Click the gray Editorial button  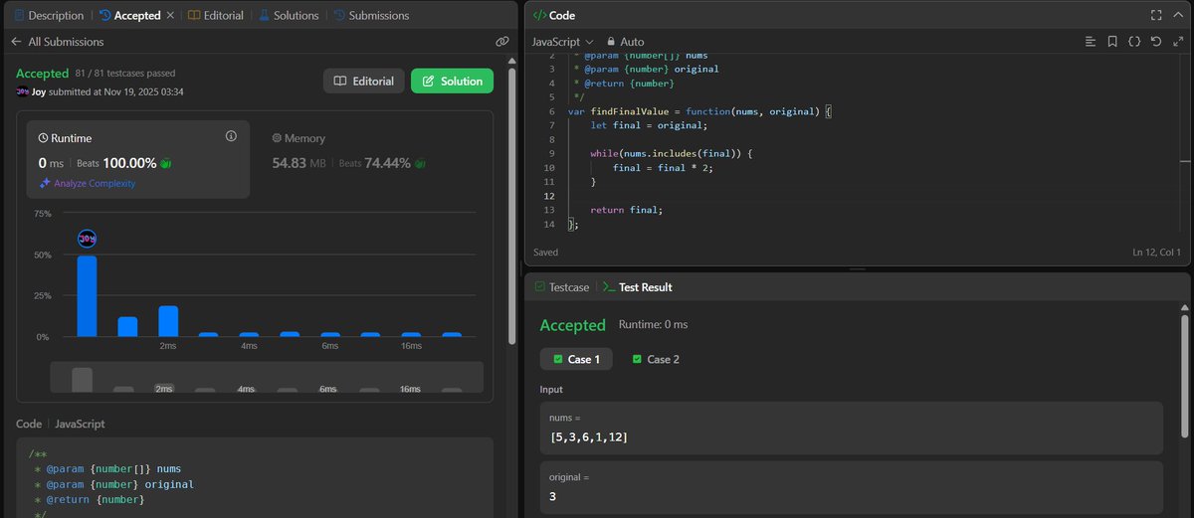click(x=363, y=81)
